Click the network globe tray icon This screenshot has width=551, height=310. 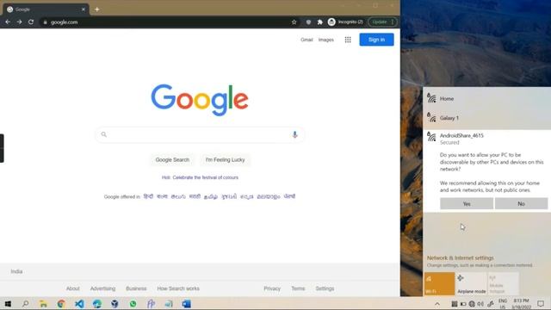point(472,304)
